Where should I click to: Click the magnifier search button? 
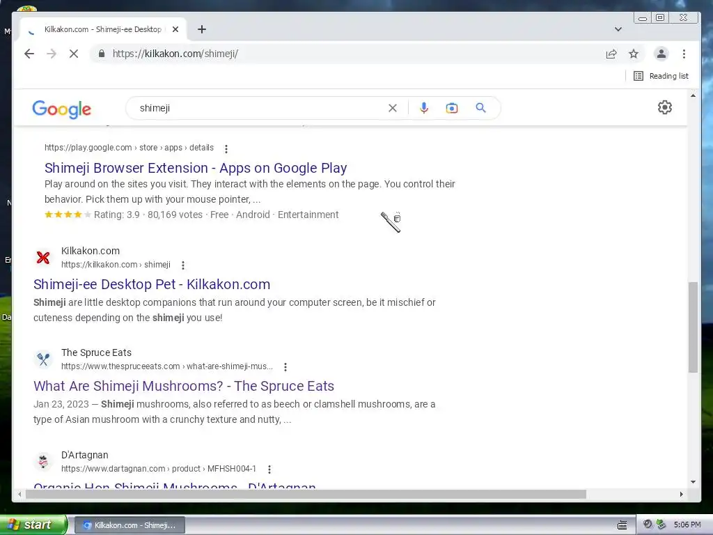pos(480,108)
